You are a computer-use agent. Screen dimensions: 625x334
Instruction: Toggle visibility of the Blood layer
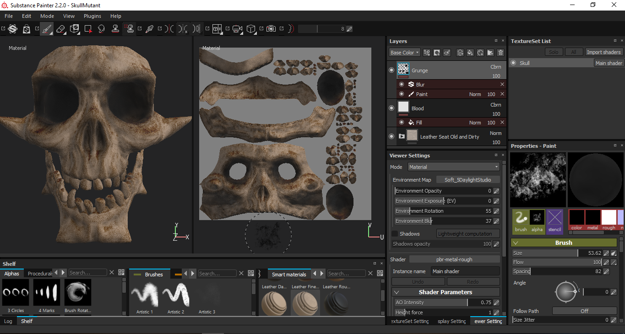(x=391, y=108)
